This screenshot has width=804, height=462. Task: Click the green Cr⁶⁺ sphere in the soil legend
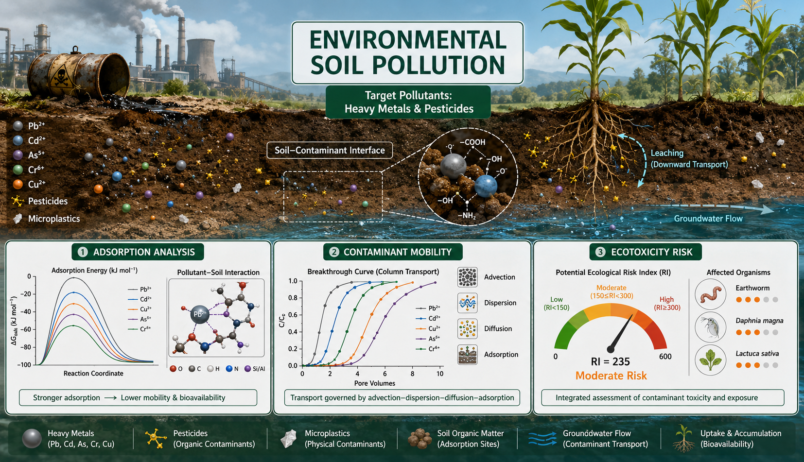click(18, 170)
